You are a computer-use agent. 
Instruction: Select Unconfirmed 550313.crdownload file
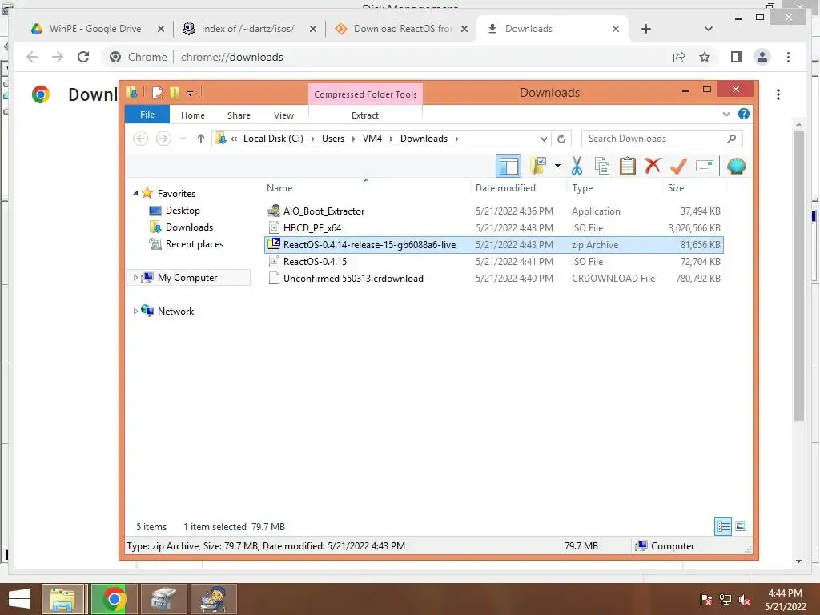click(x=494, y=278)
